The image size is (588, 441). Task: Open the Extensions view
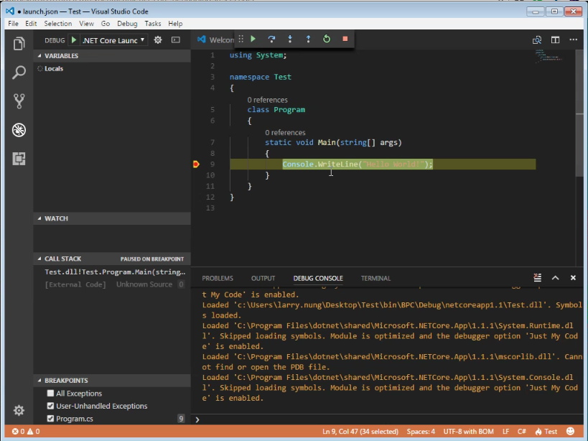click(x=19, y=159)
